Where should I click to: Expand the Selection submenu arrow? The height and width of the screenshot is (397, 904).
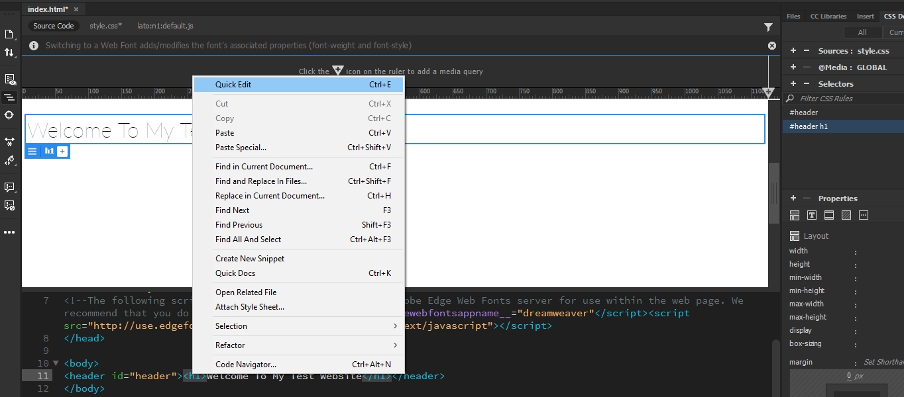pyautogui.click(x=395, y=326)
